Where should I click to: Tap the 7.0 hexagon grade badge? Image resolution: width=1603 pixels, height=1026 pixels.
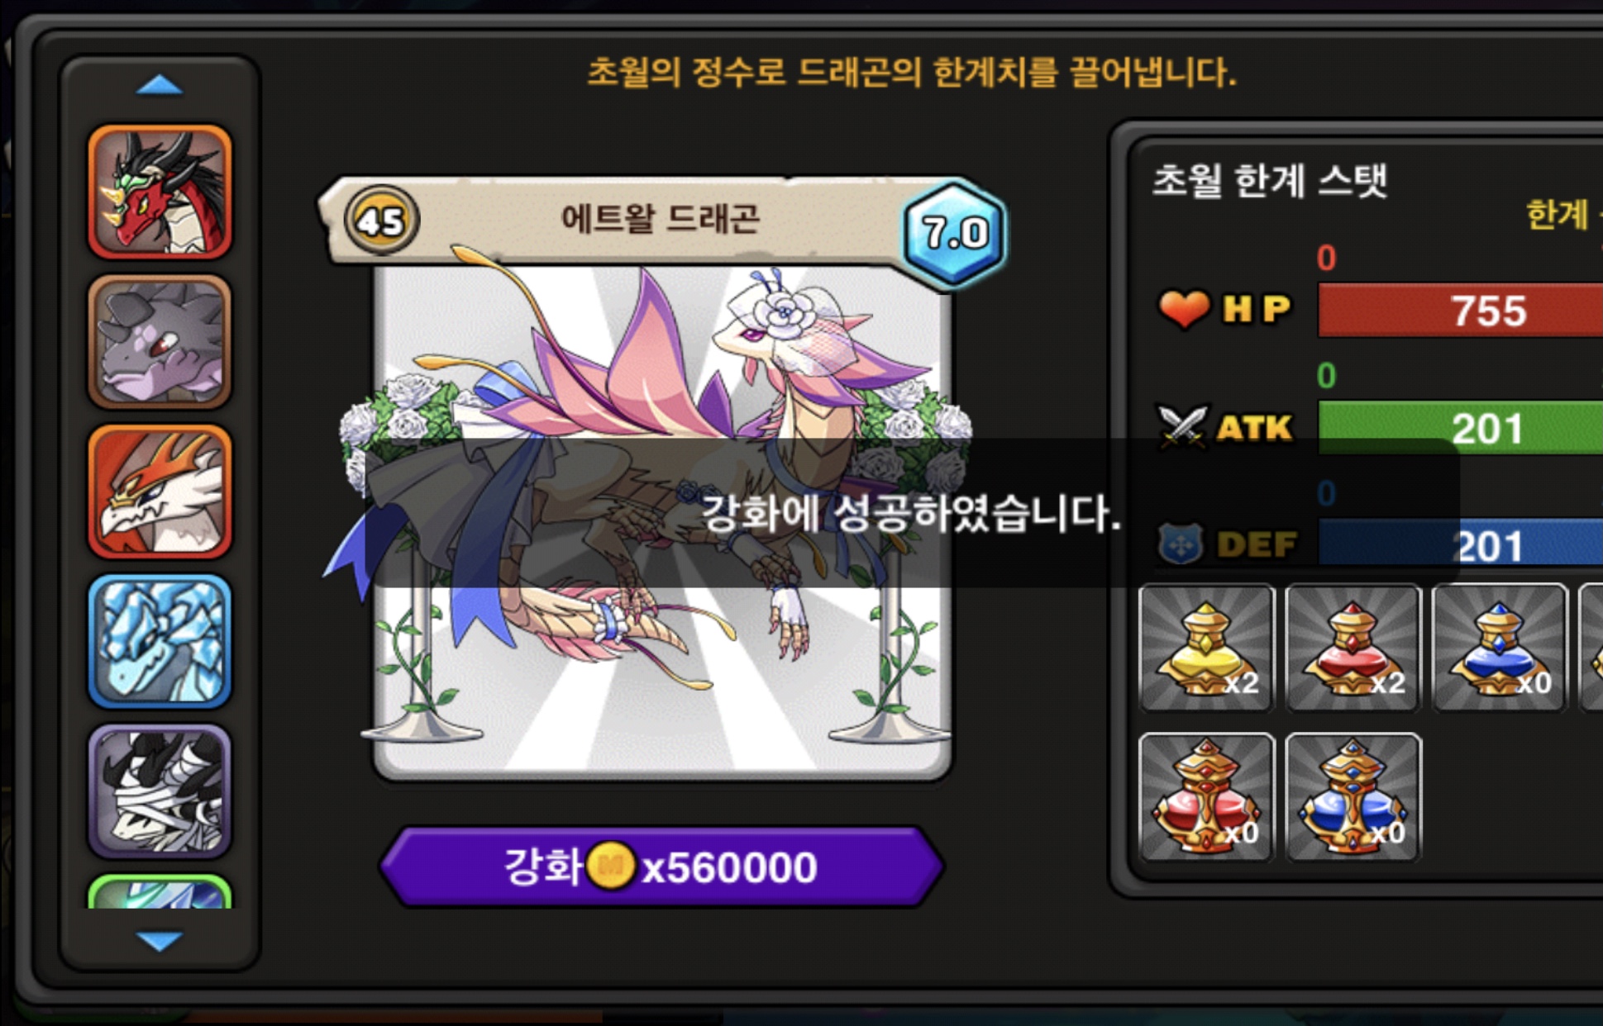tap(955, 232)
